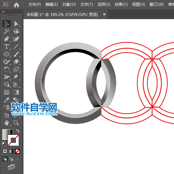Click the gradient Fill swatch
This screenshot has height=174, width=174.
[x=6, y=133]
